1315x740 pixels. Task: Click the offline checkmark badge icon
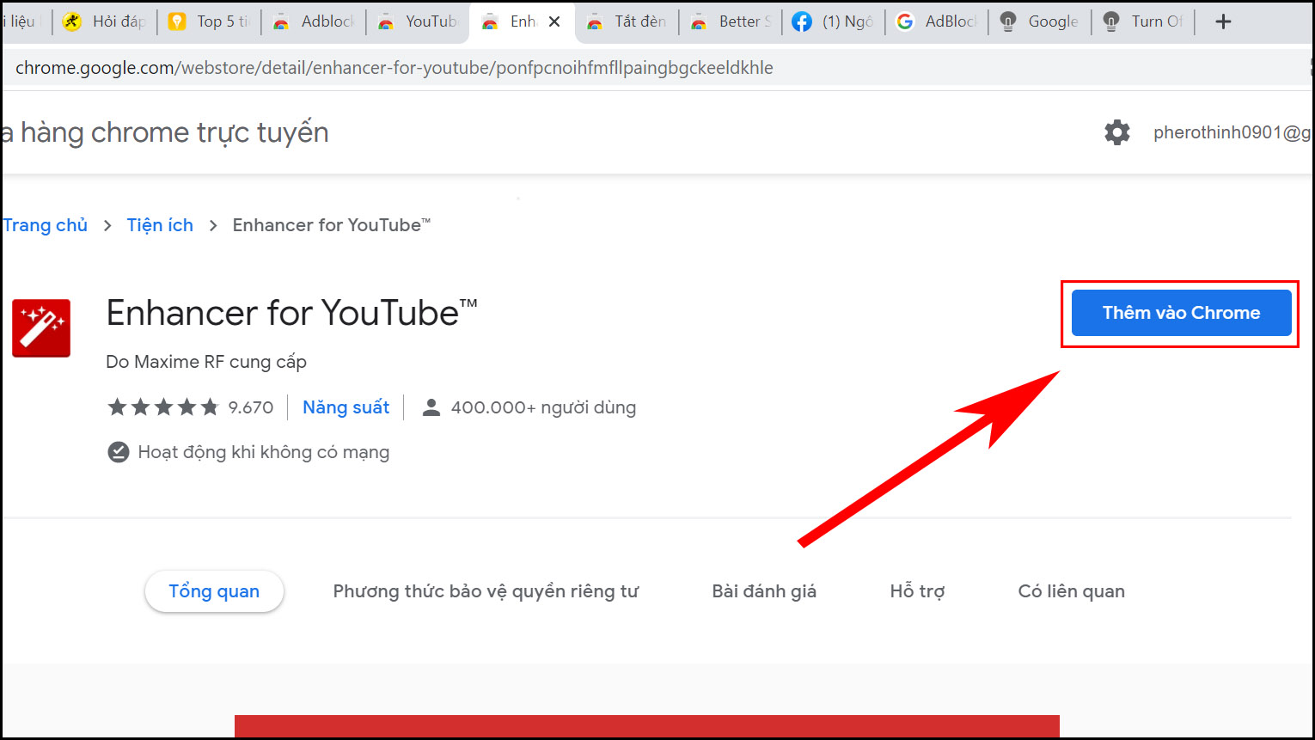[118, 451]
